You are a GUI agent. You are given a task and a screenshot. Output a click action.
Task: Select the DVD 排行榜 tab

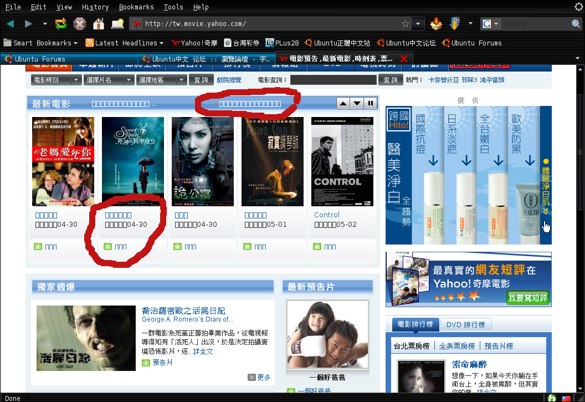[465, 324]
